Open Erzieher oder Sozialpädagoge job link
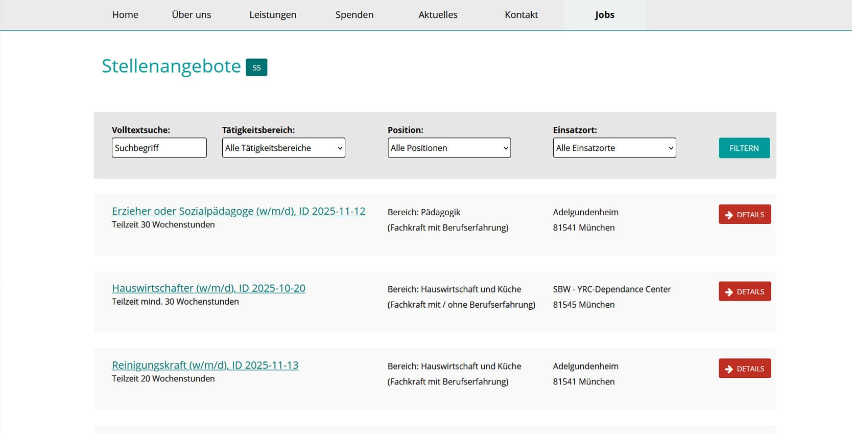852x434 pixels. pos(239,211)
